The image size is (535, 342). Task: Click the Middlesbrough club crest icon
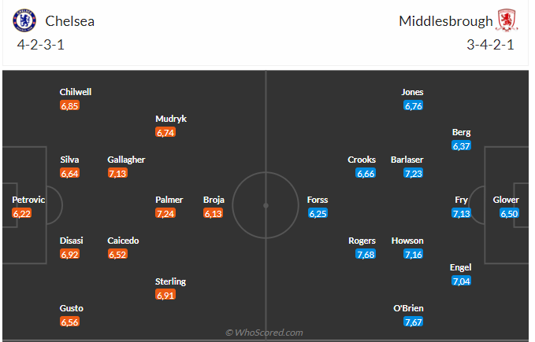point(507,20)
